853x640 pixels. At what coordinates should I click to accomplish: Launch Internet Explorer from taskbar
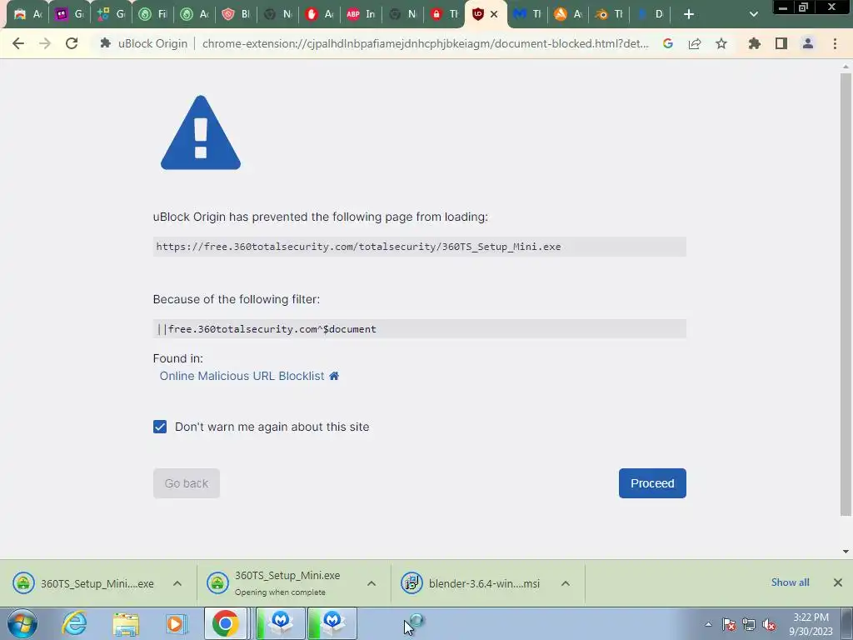[x=74, y=623]
